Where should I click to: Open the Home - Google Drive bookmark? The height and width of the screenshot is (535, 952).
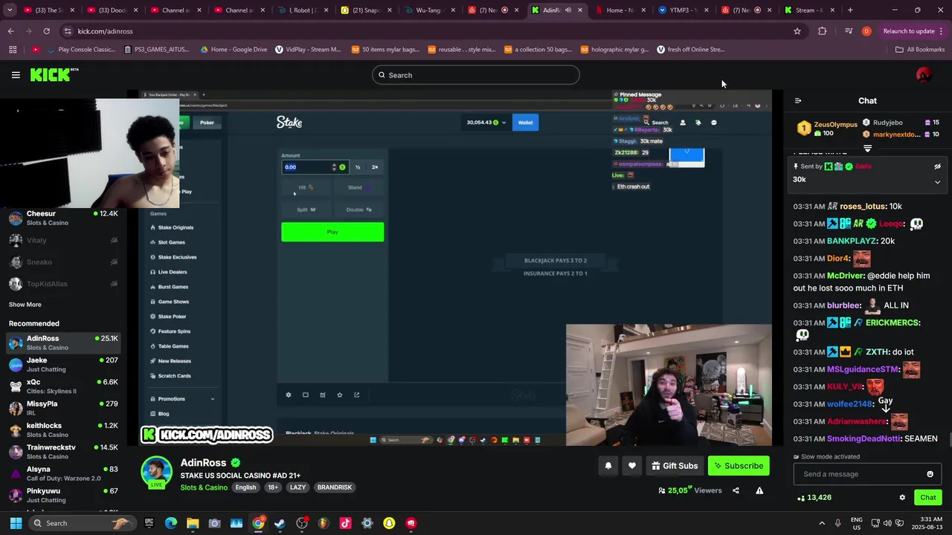234,50
